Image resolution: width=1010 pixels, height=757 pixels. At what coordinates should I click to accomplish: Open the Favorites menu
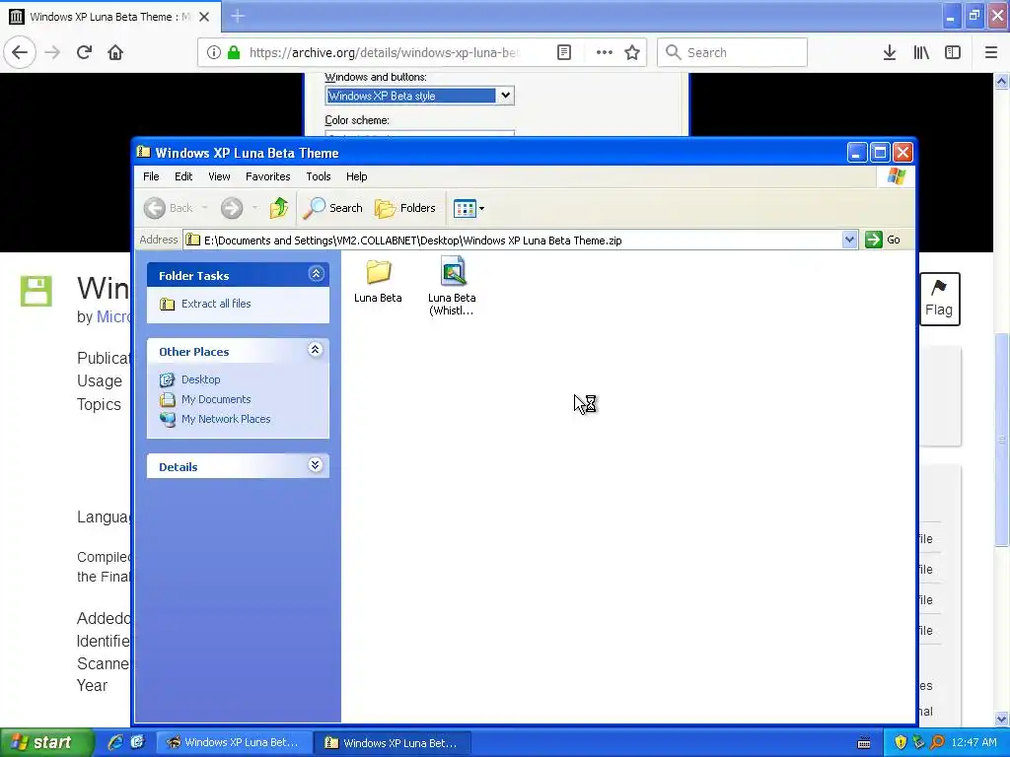click(268, 176)
